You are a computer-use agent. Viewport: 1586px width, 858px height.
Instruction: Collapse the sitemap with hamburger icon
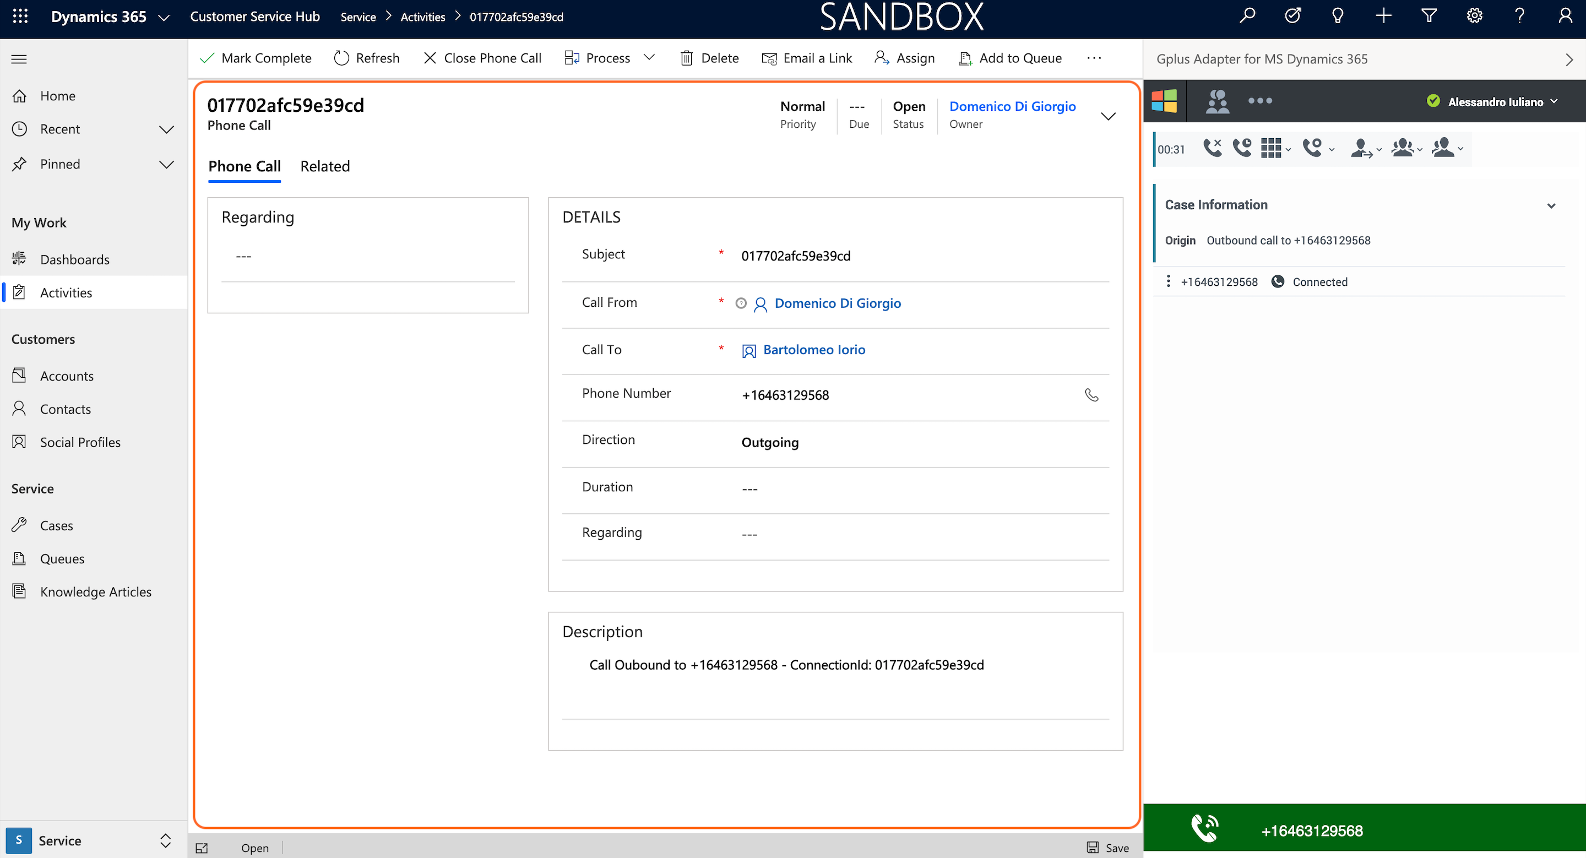pos(19,59)
